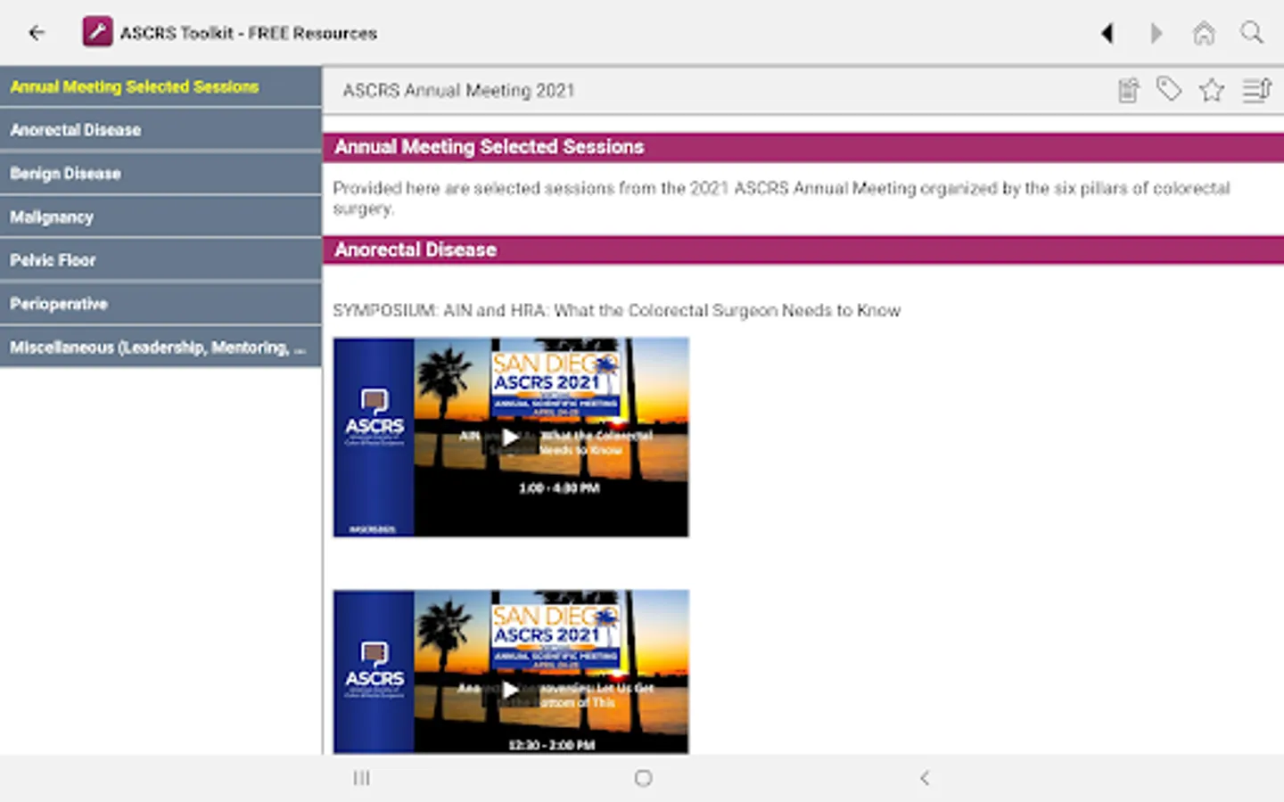Open Benign Disease section
This screenshot has height=802, width=1284.
tap(160, 174)
